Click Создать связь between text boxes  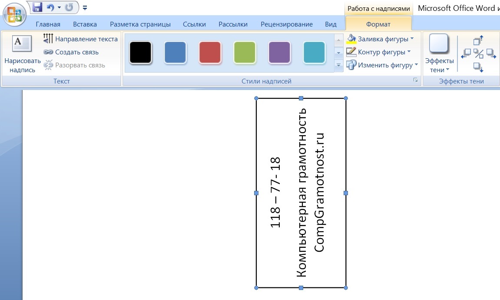coord(71,52)
